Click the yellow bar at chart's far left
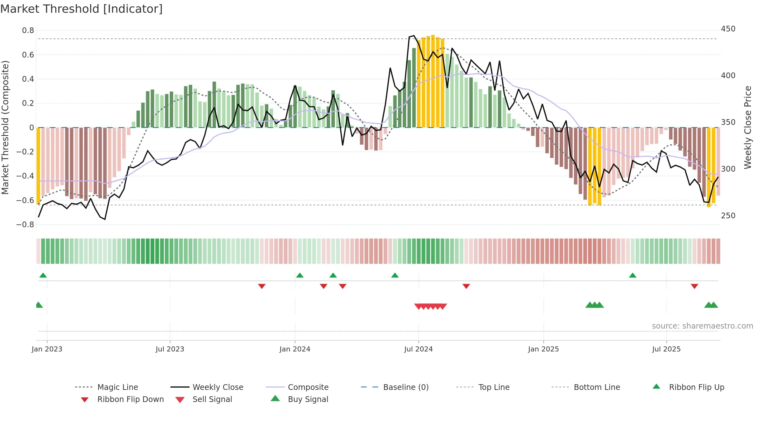The image size is (764, 429). click(38, 166)
